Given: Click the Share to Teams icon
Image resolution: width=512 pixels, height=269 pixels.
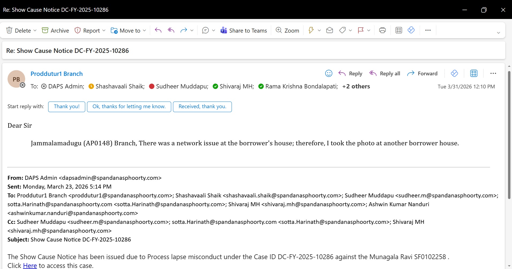Looking at the screenshot, I should [x=223, y=30].
